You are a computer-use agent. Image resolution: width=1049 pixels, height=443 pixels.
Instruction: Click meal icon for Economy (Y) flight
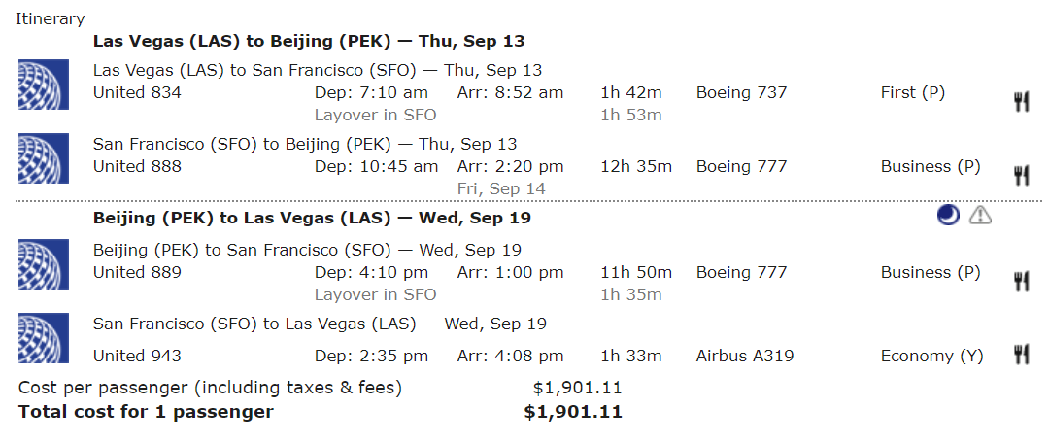(x=1021, y=355)
